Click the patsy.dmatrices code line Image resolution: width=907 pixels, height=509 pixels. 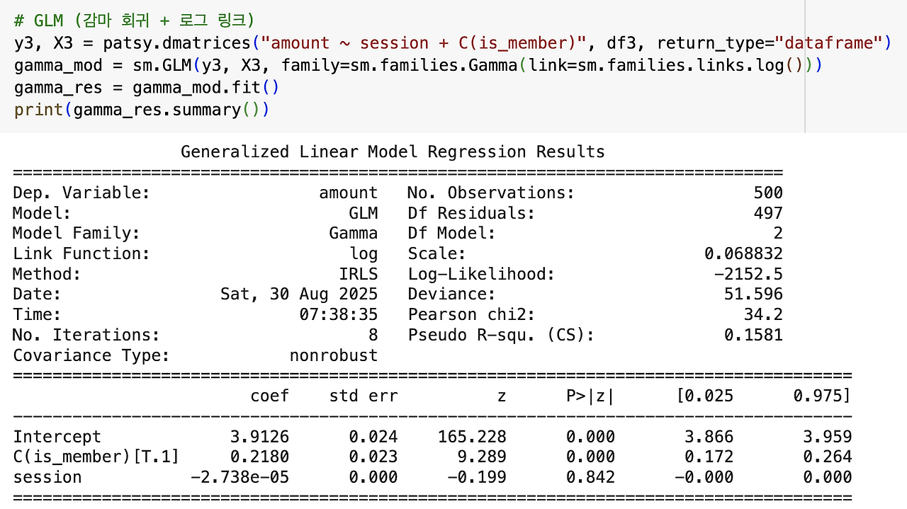click(452, 43)
